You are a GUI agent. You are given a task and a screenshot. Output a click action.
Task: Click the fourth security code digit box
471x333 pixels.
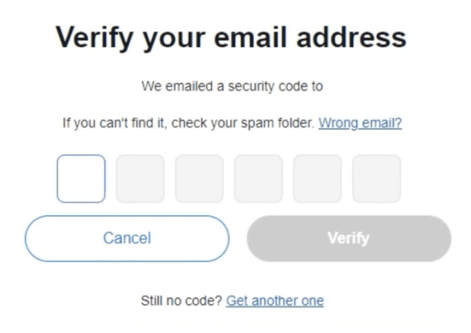pyautogui.click(x=258, y=179)
